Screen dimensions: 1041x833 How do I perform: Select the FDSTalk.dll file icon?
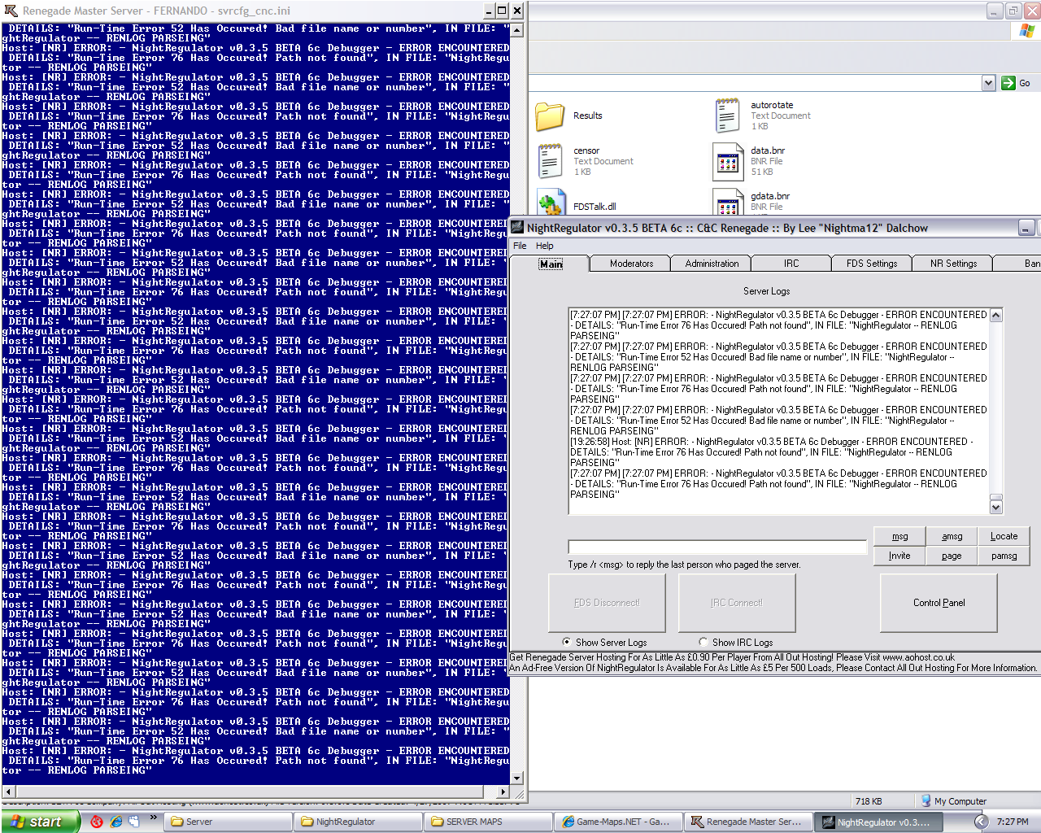pos(550,203)
